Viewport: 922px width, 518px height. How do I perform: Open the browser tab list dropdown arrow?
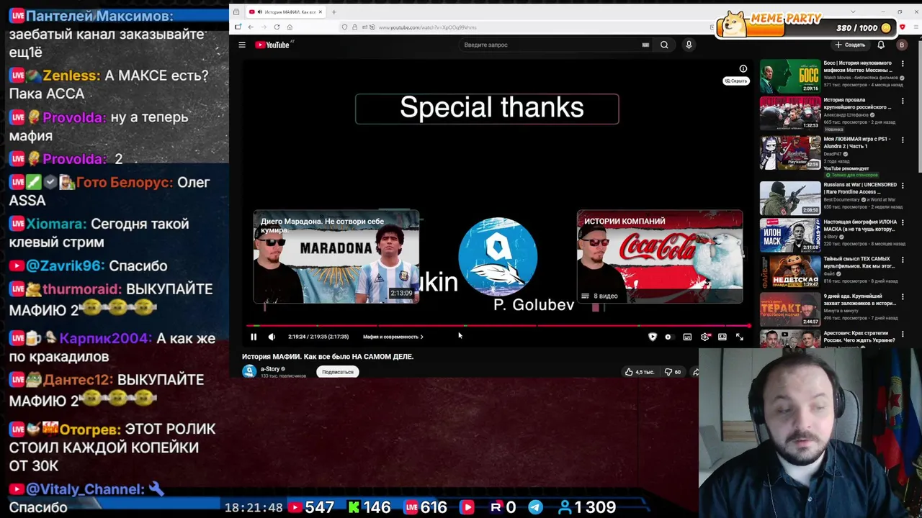click(854, 12)
